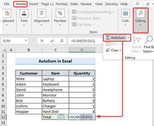Select the Battery cell

55,101
